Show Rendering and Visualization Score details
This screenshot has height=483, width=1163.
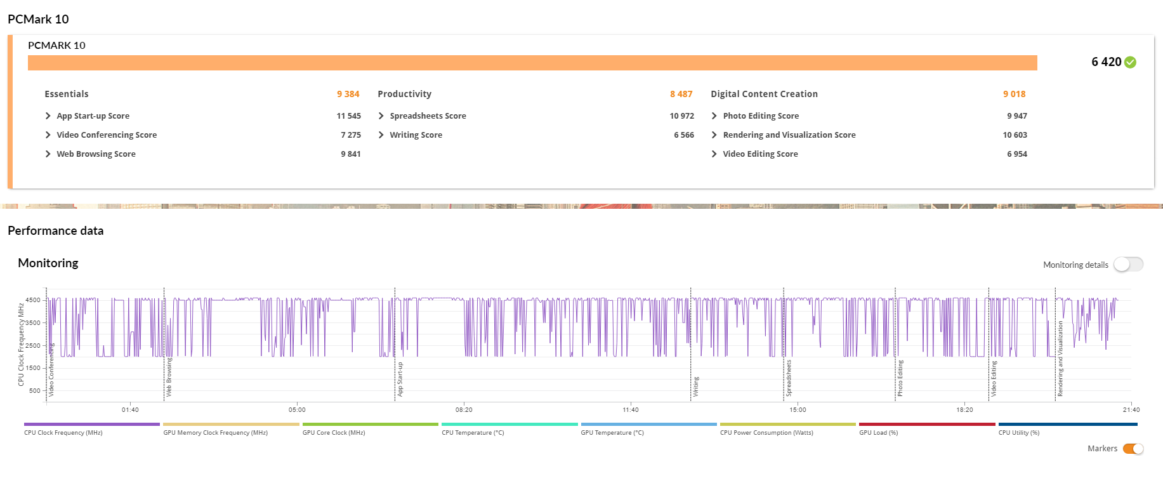click(x=714, y=135)
